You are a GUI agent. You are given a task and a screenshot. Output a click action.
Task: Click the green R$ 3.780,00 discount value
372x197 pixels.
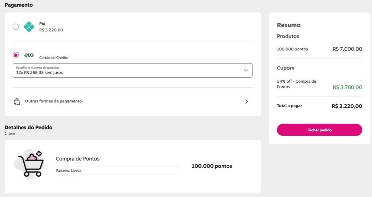[x=347, y=87]
